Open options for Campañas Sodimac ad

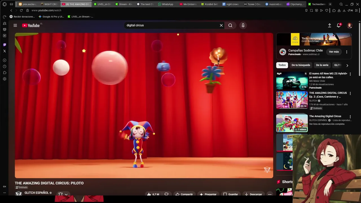347,52
